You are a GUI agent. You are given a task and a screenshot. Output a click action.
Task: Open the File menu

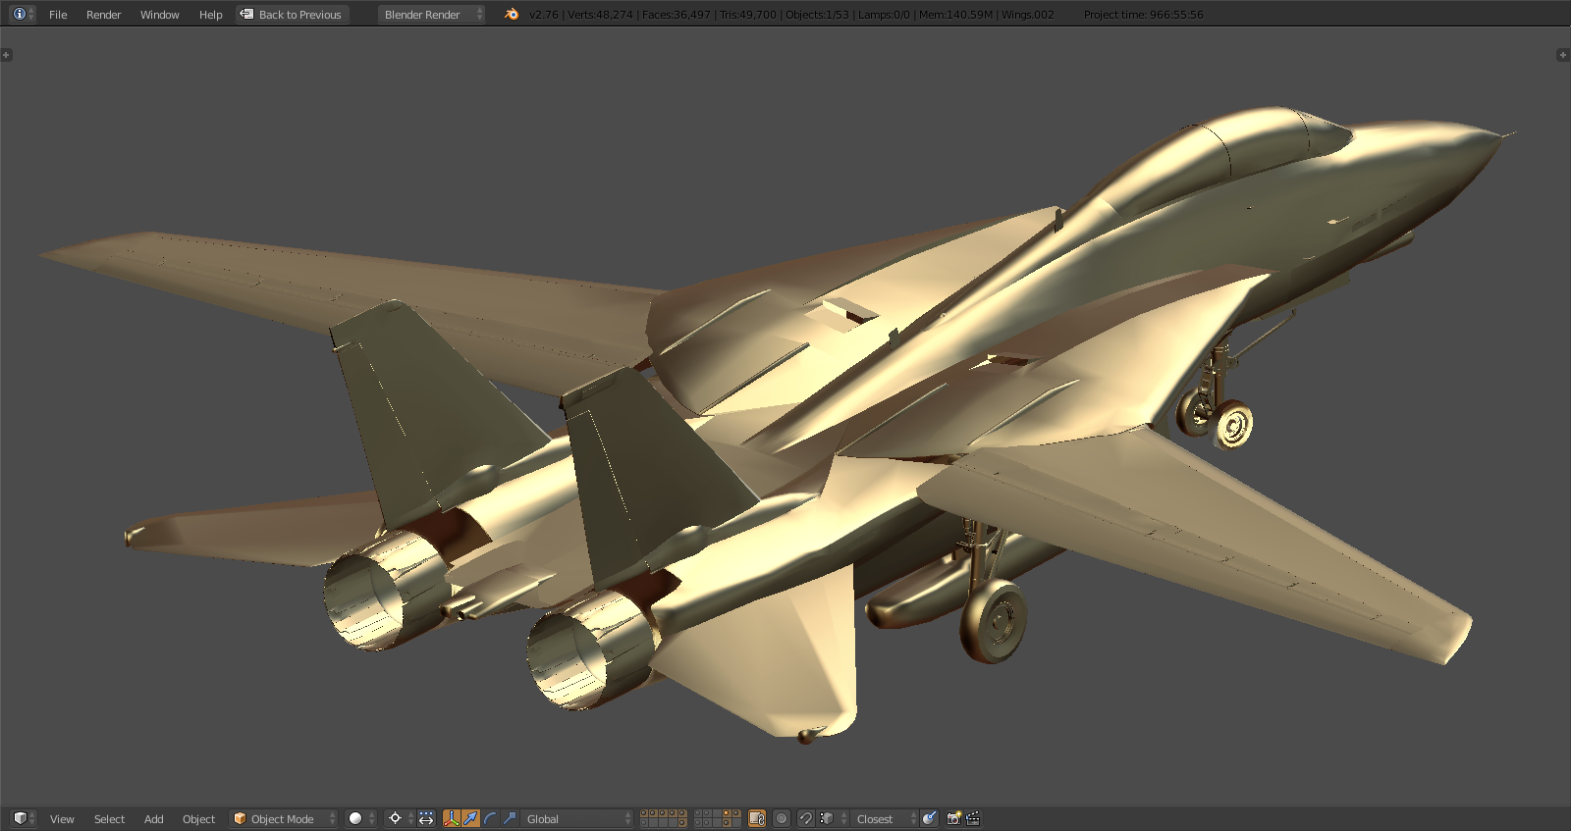click(58, 15)
